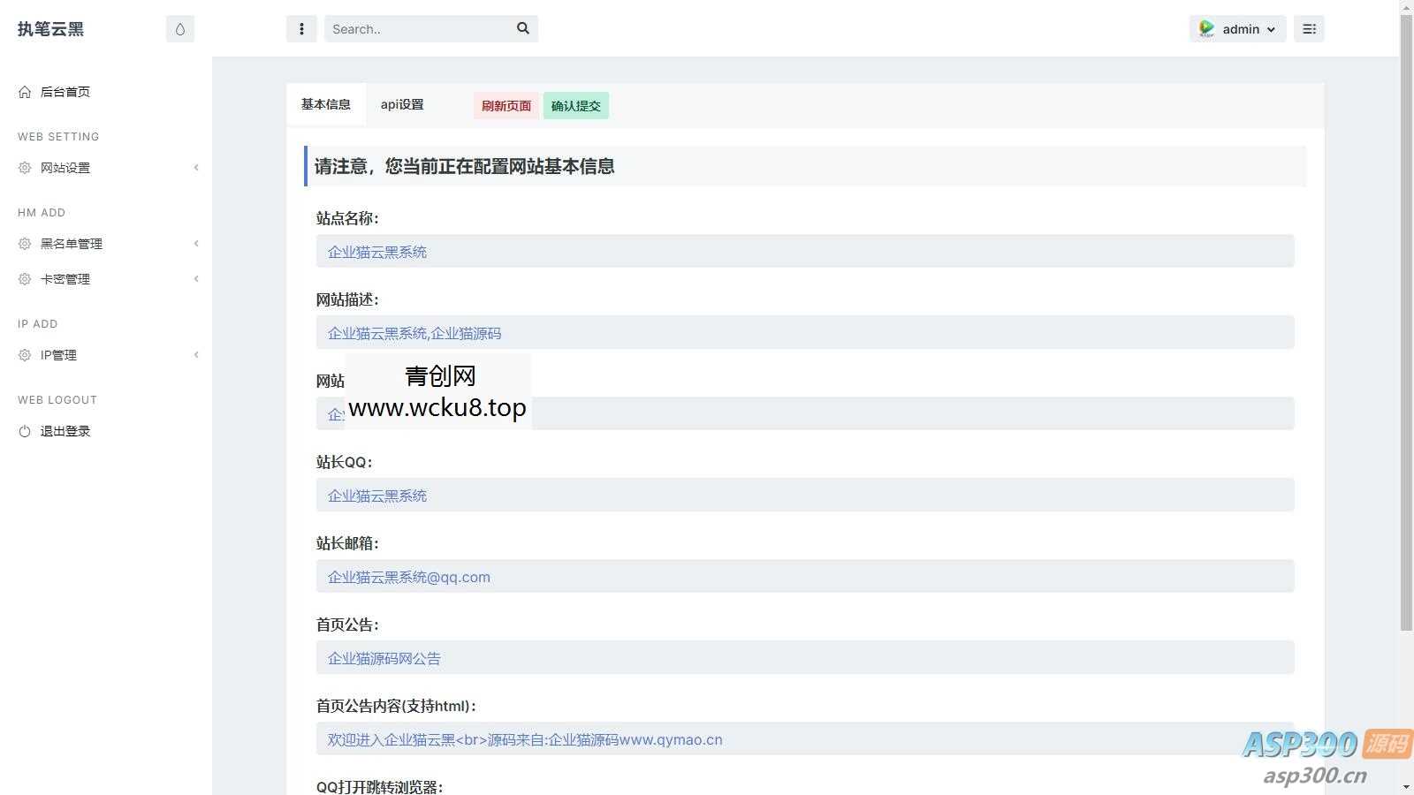Screen dimensions: 1414x795
Task: Click the search magnifier icon
Action: coord(522,28)
